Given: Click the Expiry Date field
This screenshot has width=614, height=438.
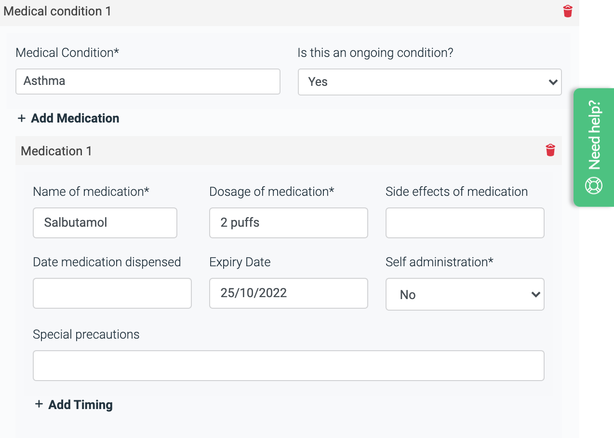Looking at the screenshot, I should [288, 293].
